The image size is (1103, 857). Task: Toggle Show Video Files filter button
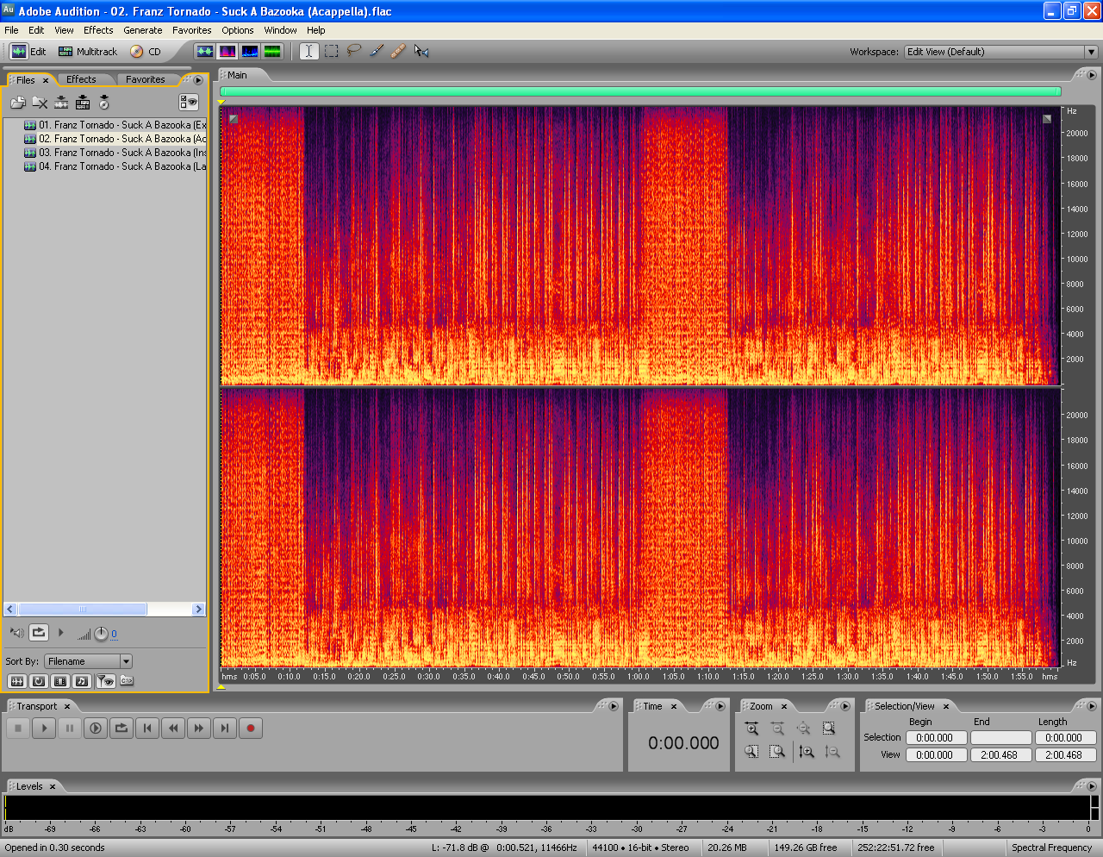[60, 681]
